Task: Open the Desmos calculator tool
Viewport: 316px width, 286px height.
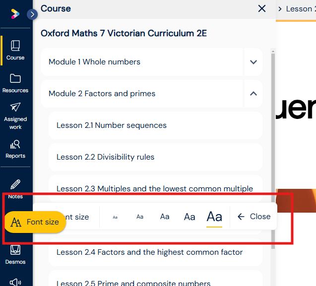Action: [15, 255]
